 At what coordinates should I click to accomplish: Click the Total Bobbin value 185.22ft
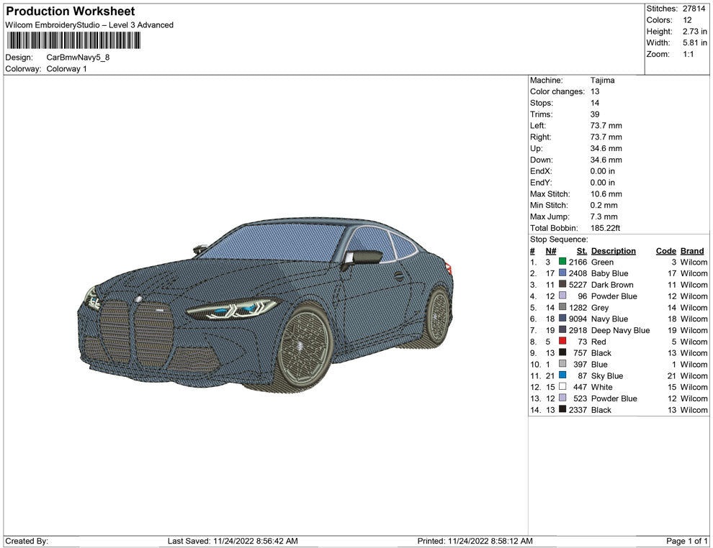pos(605,228)
